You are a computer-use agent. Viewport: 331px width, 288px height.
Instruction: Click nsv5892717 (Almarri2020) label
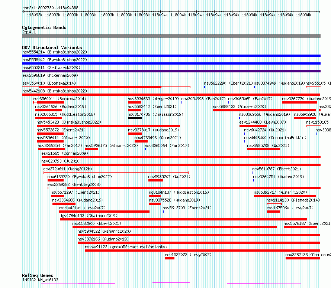click(x=280, y=192)
